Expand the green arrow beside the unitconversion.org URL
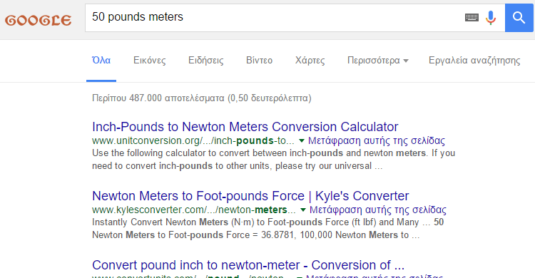The height and width of the screenshot is (278, 535). [302, 140]
